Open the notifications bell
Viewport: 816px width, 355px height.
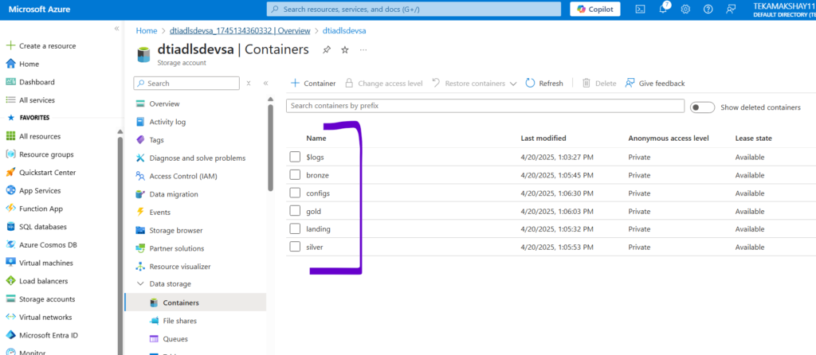point(663,9)
